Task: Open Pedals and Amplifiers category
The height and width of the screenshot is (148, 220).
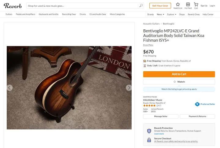Action: (x=25, y=14)
